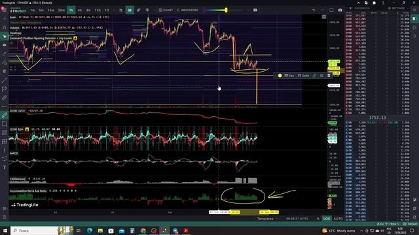Click the fullscreen rectangle icon
Viewport: 419px width, 235px height.
click(x=331, y=10)
